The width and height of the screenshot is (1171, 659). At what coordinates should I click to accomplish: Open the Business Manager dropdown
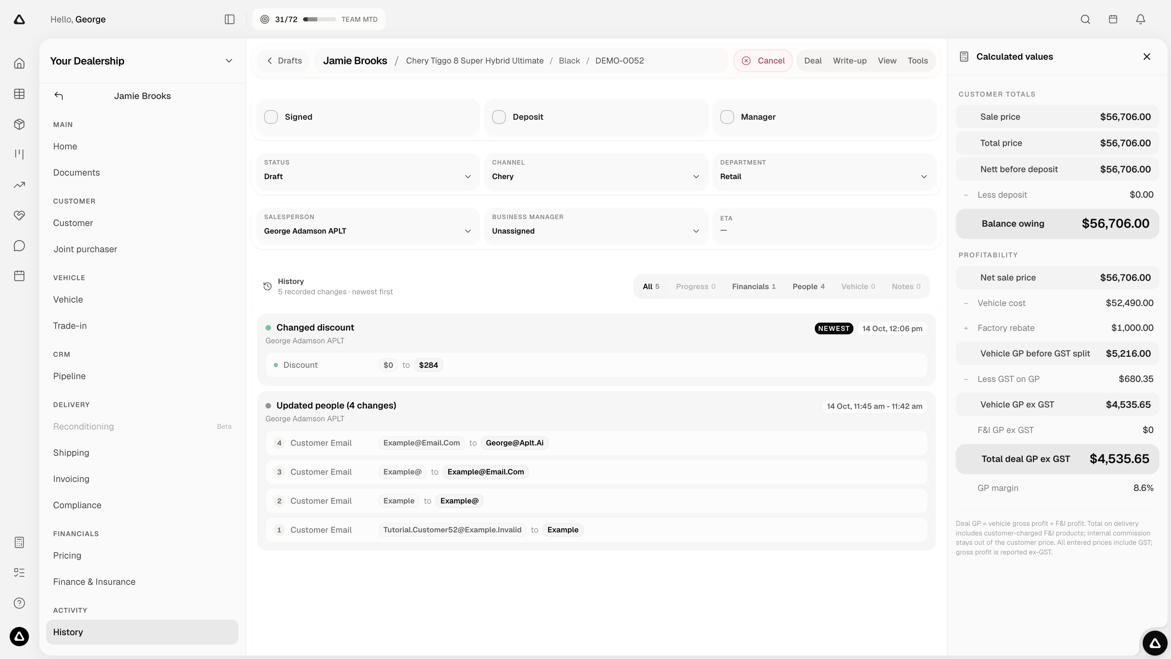coord(596,226)
